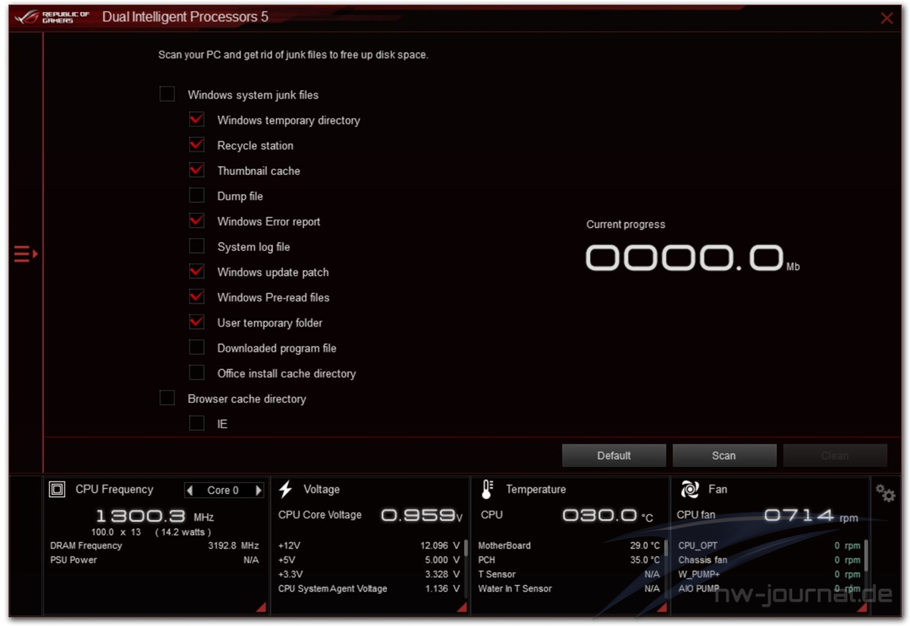
Task: Click the Temperature thermometer icon
Action: (488, 490)
